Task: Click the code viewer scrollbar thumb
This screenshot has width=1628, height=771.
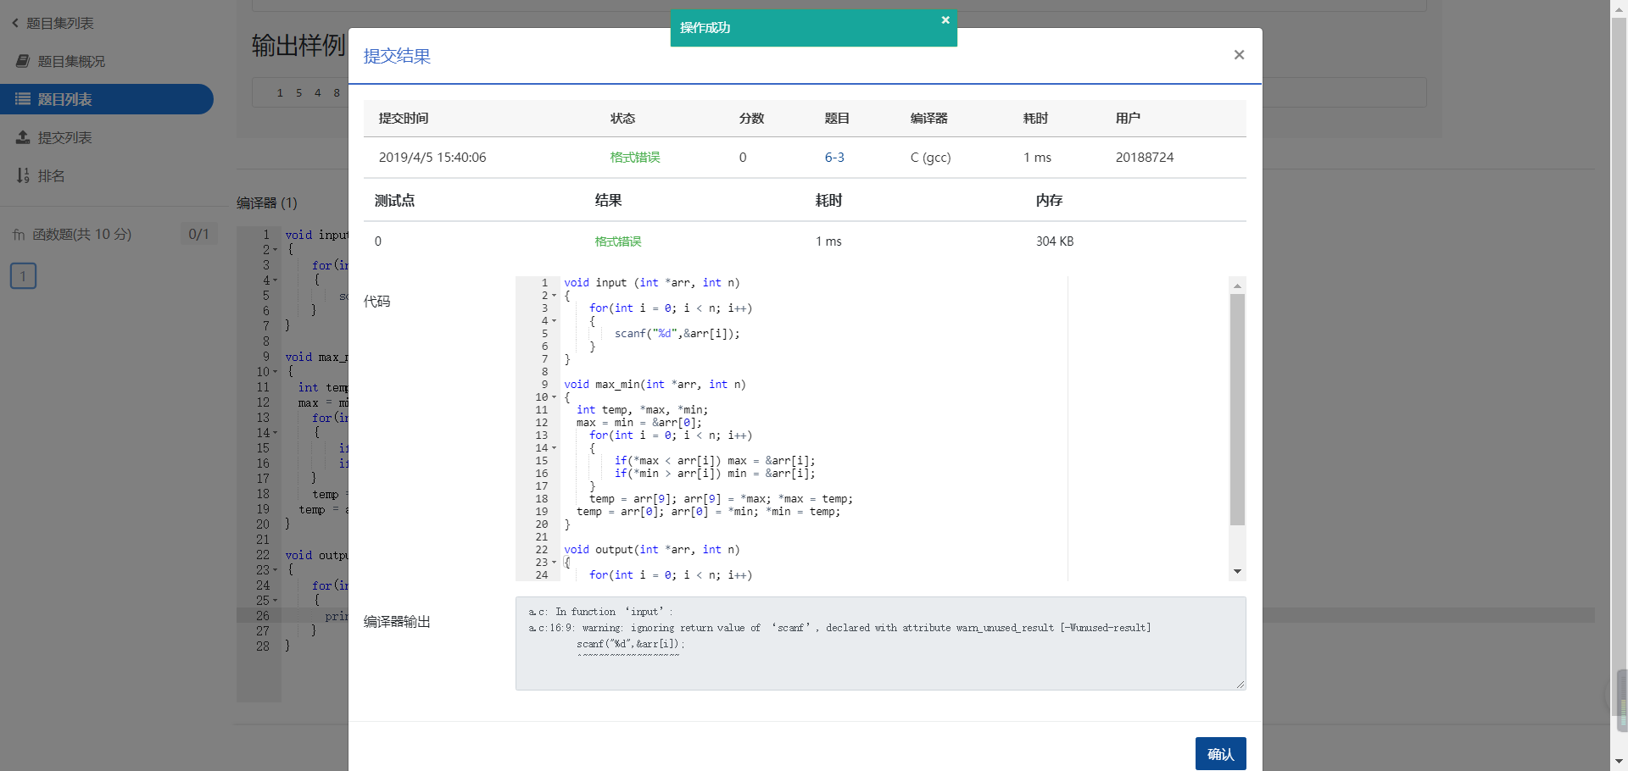Action: [x=1237, y=410]
